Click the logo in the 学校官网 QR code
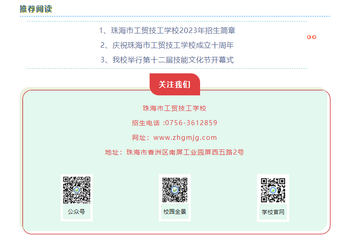 [x=273, y=190]
